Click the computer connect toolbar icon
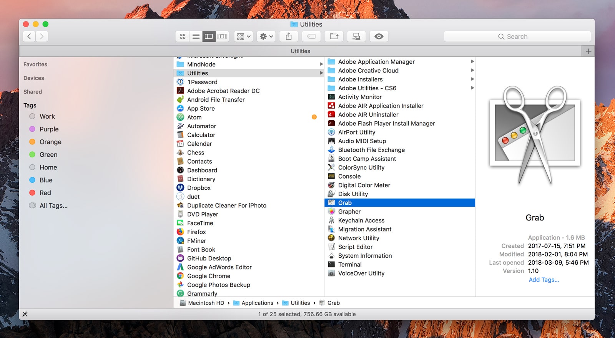The image size is (615, 338). pyautogui.click(x=356, y=36)
